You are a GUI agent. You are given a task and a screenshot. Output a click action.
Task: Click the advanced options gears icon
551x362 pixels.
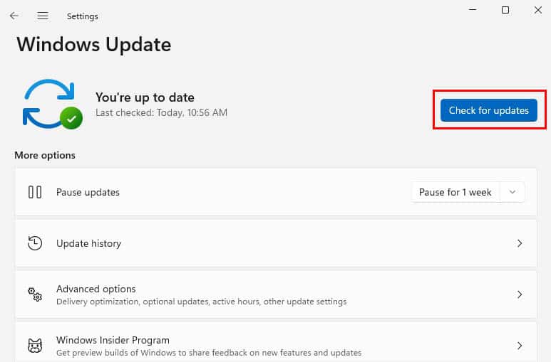pos(35,294)
